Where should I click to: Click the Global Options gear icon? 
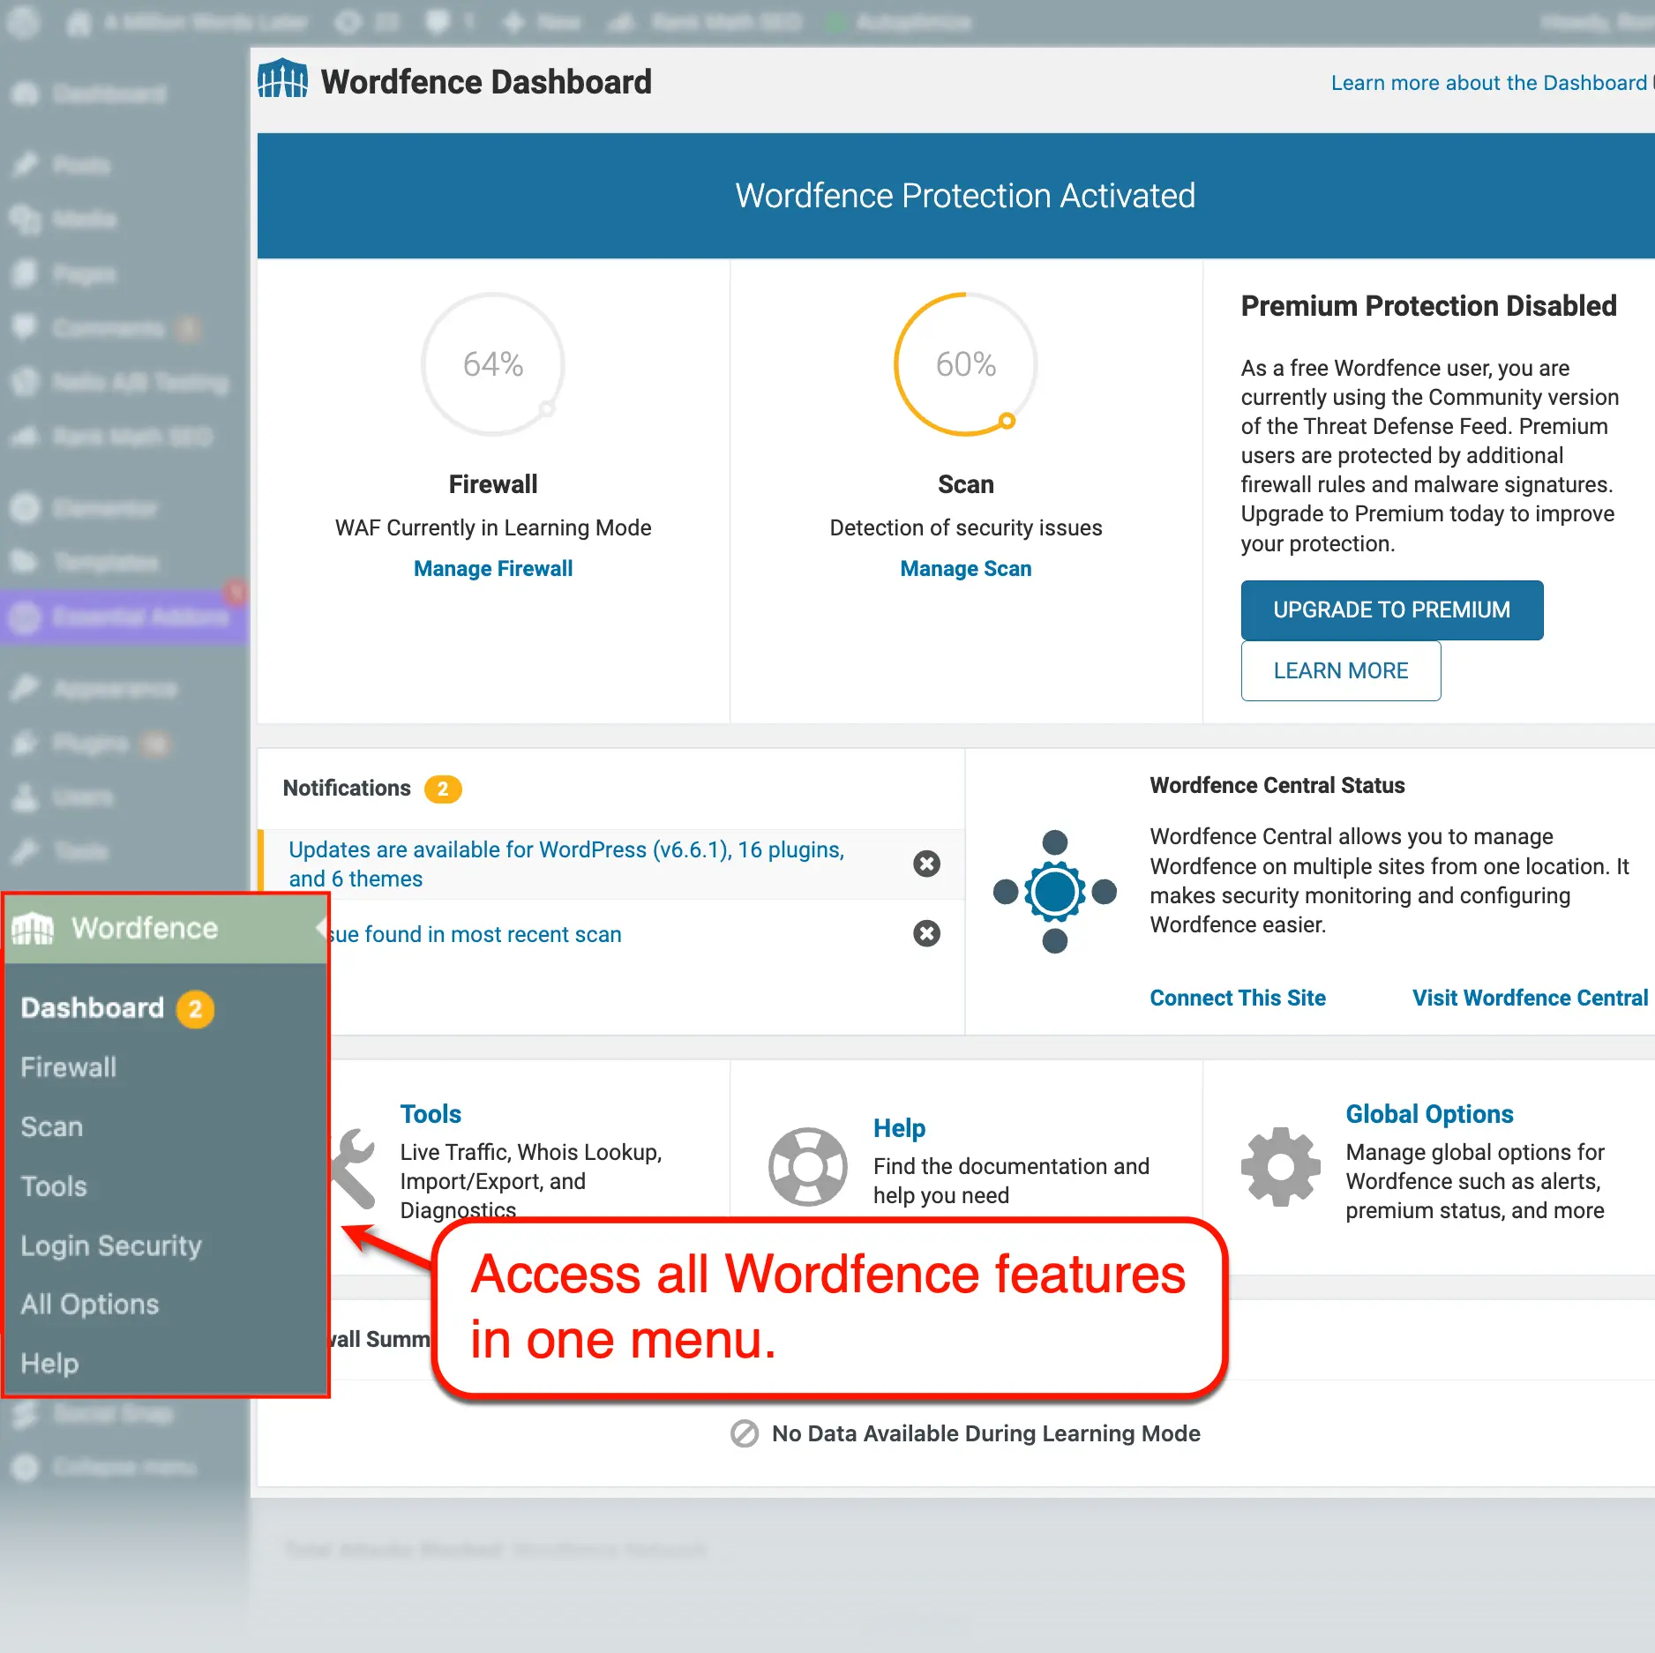point(1280,1166)
